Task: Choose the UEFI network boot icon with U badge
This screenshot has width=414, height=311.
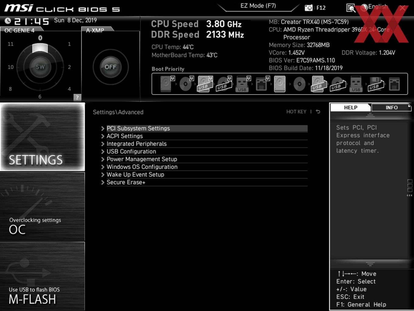Action: tap(262, 84)
